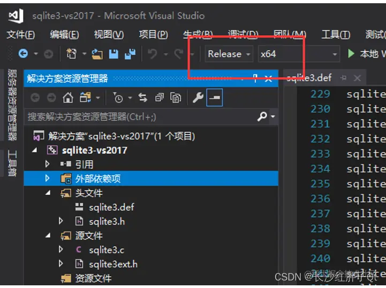
Task: Select the sqlite3.c source file
Action: (107, 250)
